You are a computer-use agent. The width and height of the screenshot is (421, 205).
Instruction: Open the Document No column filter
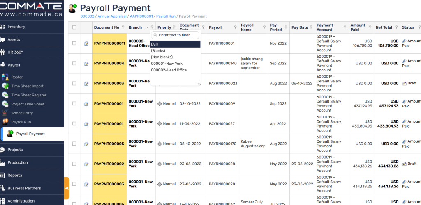coord(123,27)
